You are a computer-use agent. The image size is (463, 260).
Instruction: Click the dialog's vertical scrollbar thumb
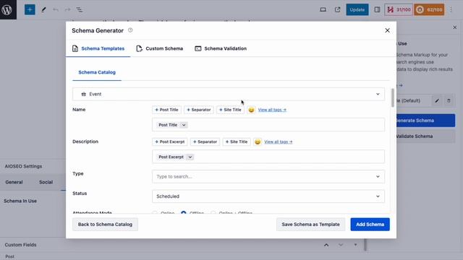tap(392, 97)
